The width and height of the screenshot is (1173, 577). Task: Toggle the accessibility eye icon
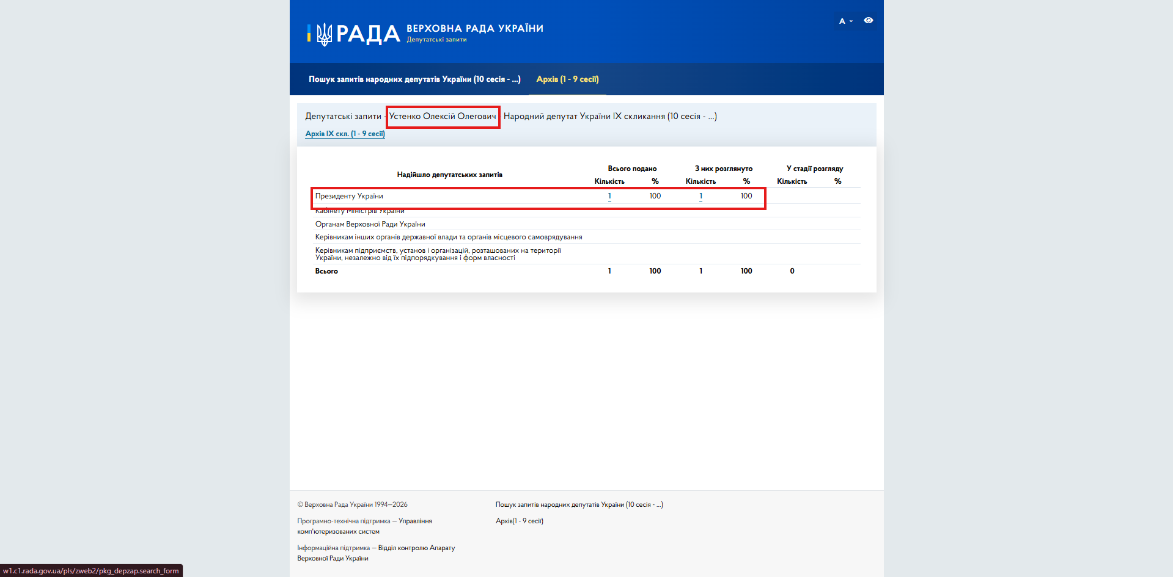(868, 21)
